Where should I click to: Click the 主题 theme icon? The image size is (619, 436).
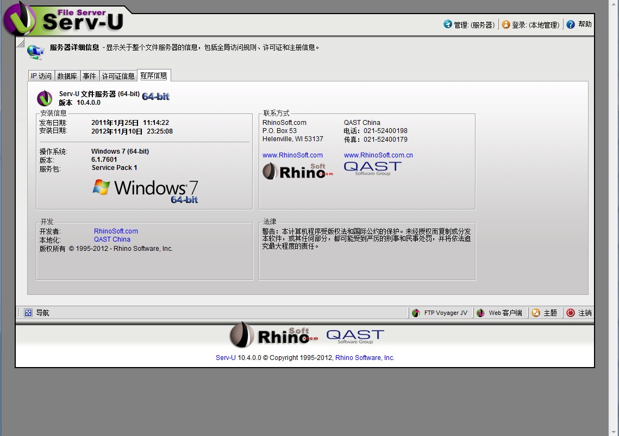536,313
